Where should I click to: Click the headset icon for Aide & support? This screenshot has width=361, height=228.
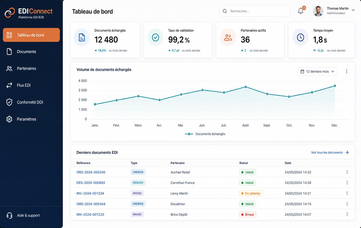[9, 215]
